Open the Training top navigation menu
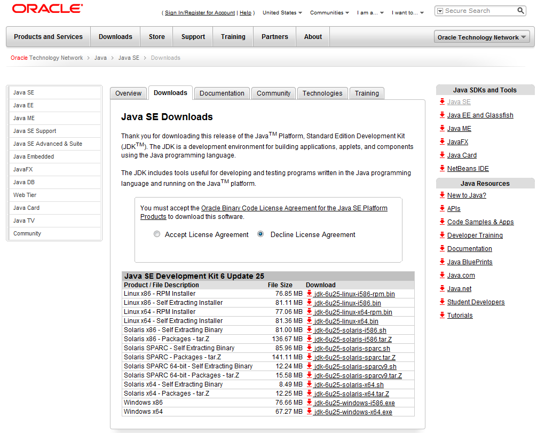545x433 pixels. 233,36
